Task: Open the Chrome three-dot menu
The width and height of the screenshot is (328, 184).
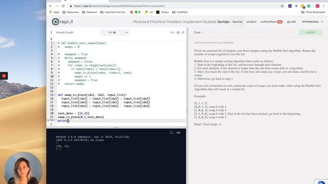Action: pyautogui.click(x=323, y=6)
